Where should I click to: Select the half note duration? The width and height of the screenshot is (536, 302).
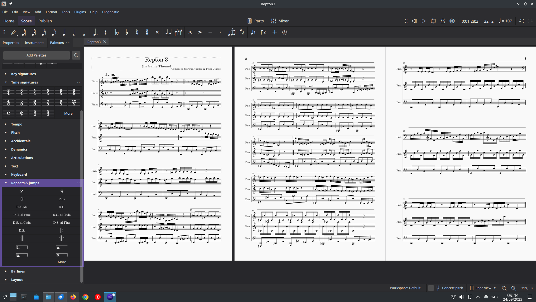coord(74,32)
